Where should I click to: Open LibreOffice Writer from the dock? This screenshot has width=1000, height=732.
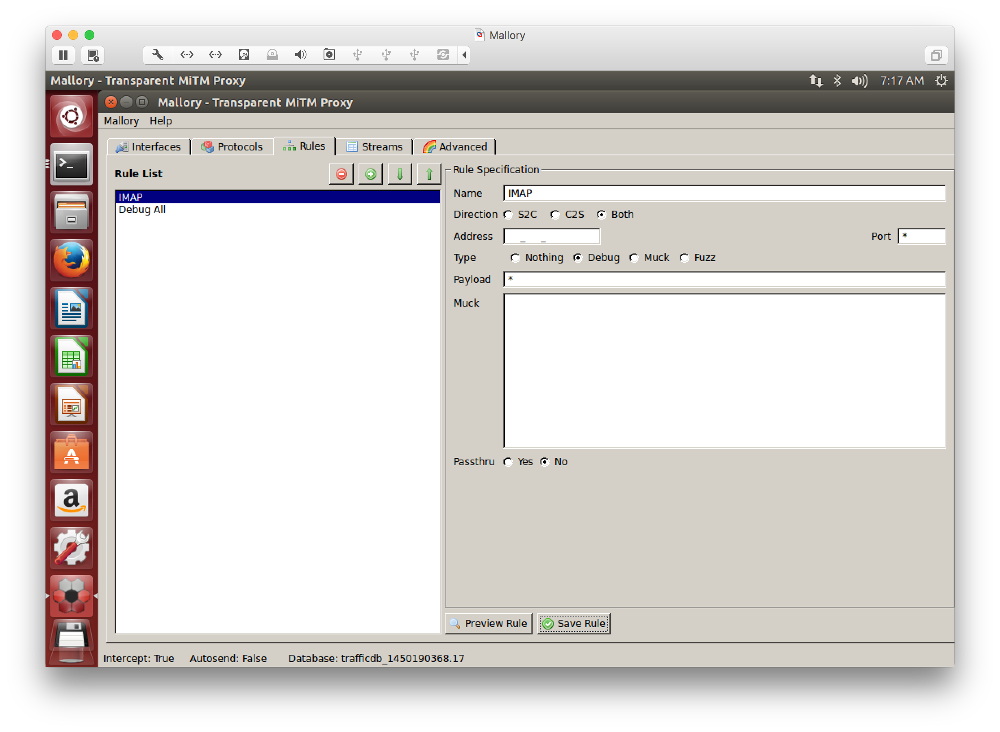coord(71,308)
